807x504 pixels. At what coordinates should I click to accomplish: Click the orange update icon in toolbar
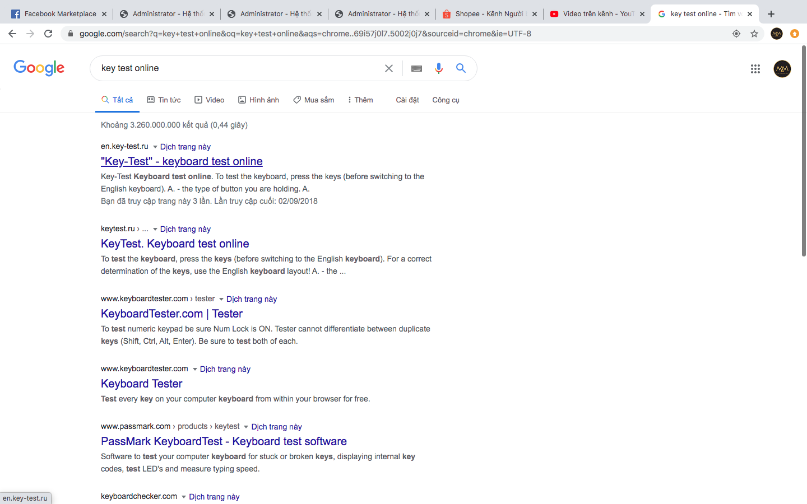tap(795, 34)
